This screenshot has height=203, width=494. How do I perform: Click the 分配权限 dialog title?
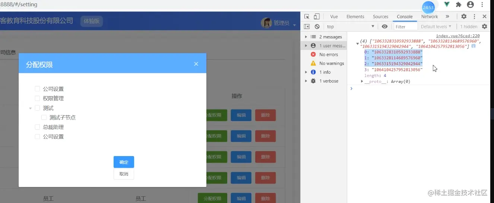39,65
